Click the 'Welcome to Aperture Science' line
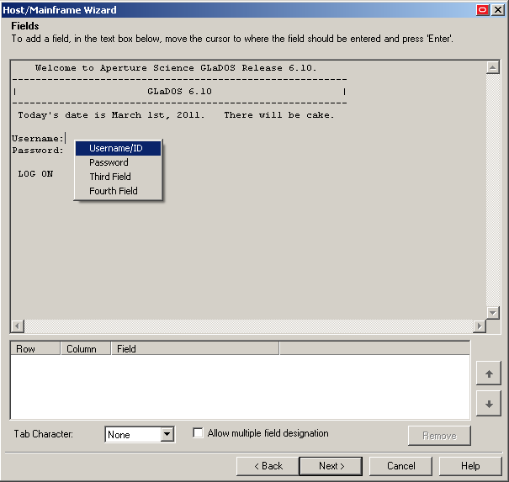The width and height of the screenshot is (509, 482). point(176,68)
